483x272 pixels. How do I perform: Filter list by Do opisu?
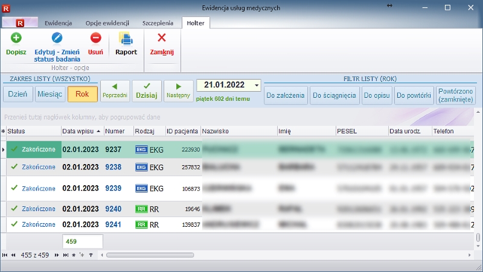click(377, 95)
